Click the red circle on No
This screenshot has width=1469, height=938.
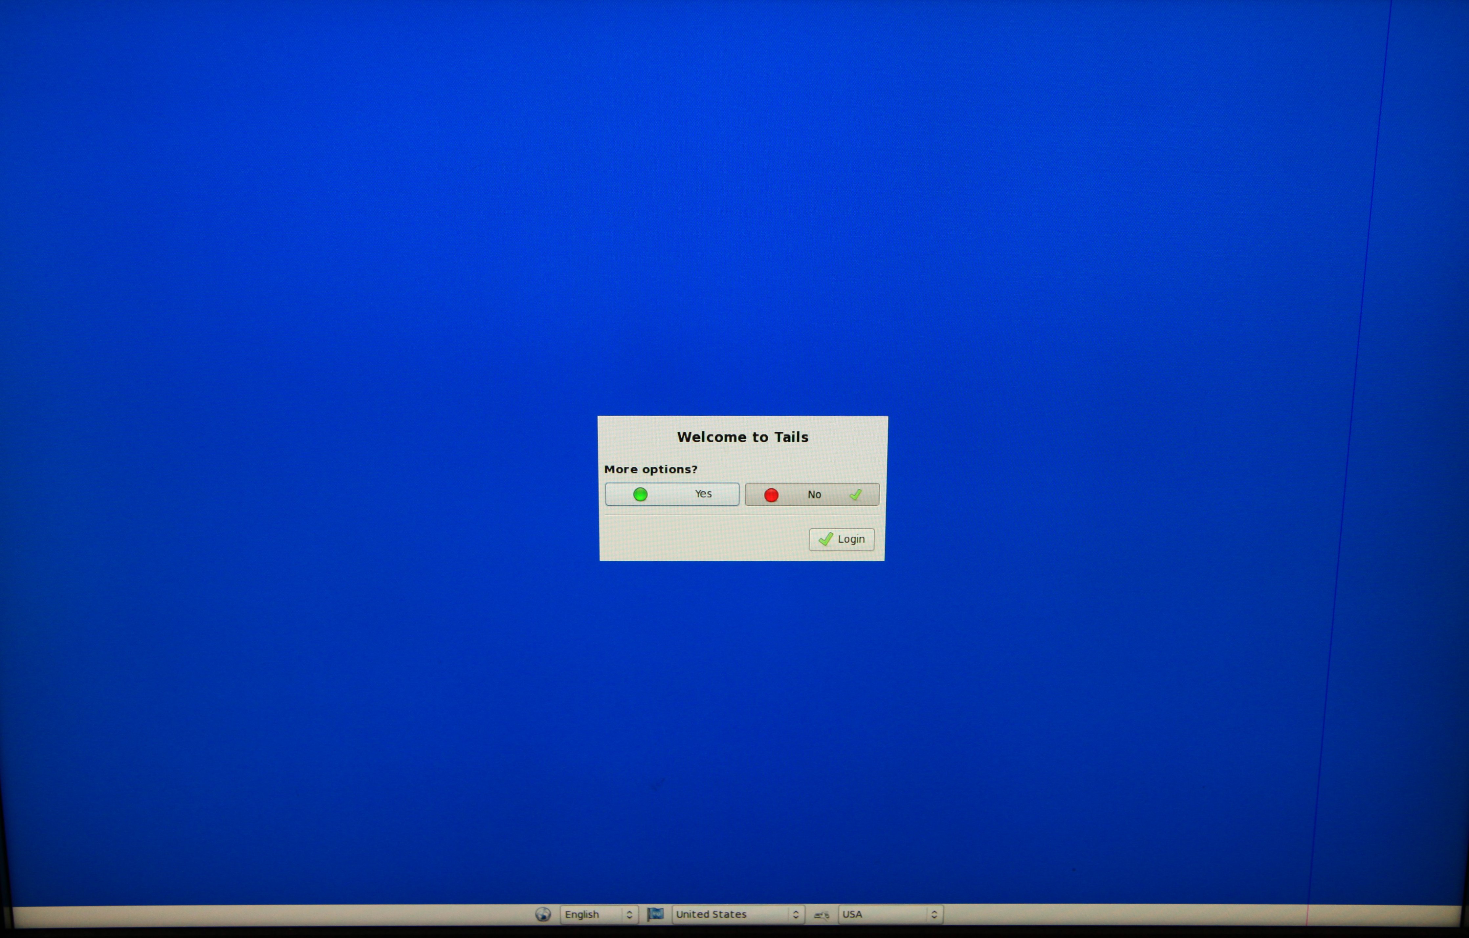(x=771, y=495)
